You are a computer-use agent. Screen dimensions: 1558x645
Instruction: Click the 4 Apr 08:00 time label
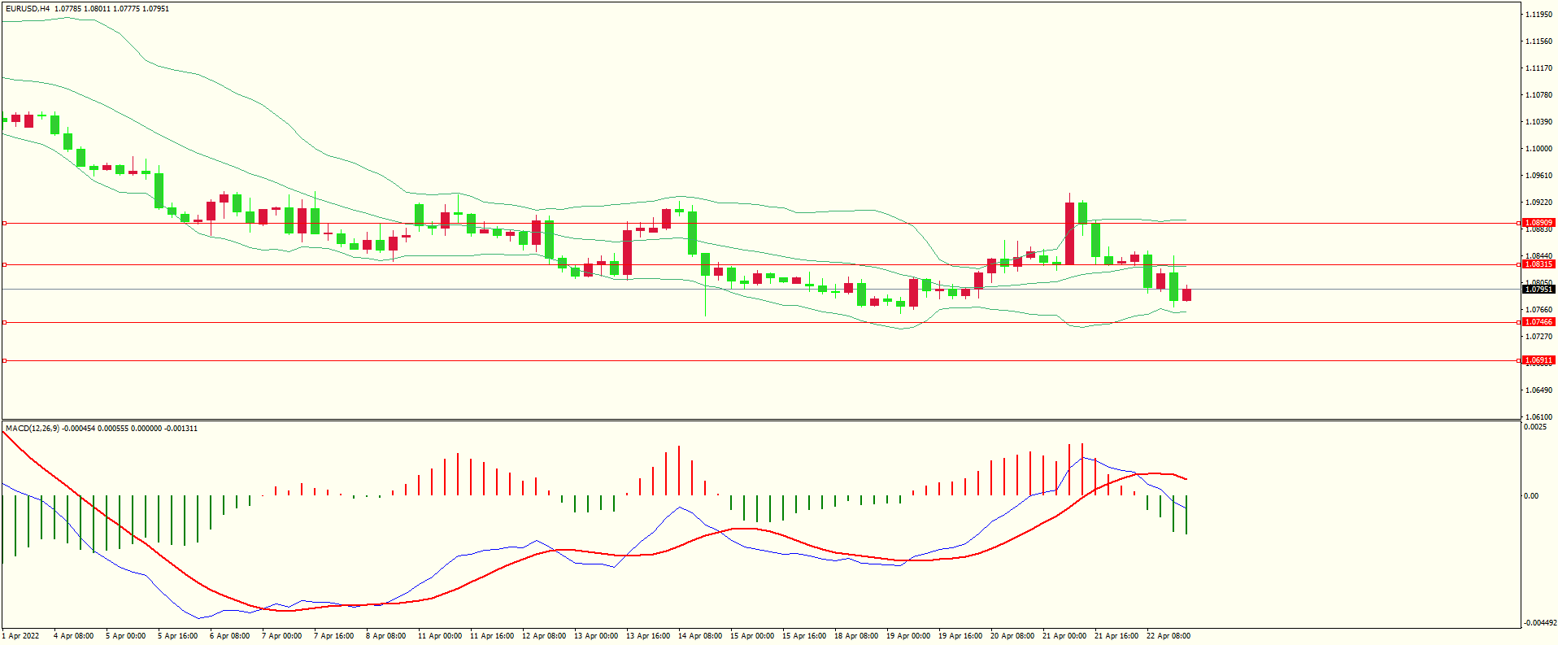click(73, 636)
